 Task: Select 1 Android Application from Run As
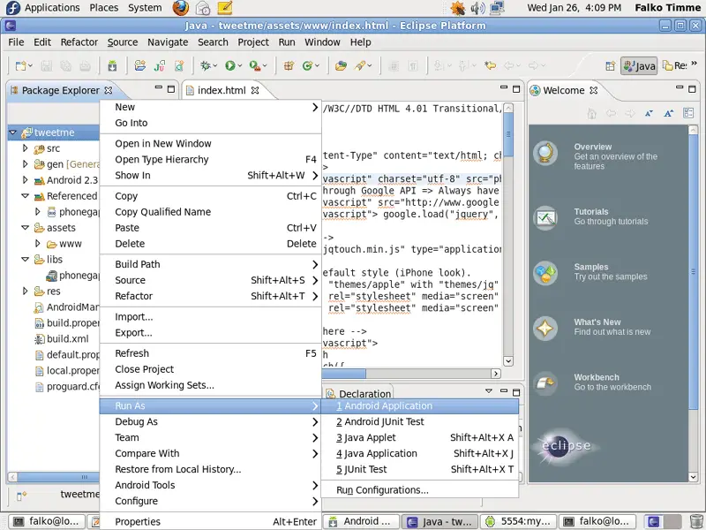(x=420, y=405)
